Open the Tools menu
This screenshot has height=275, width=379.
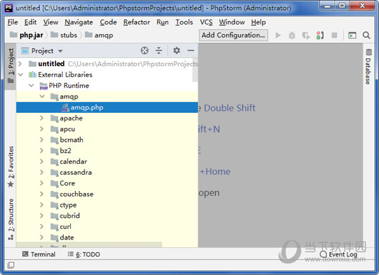[x=184, y=22]
